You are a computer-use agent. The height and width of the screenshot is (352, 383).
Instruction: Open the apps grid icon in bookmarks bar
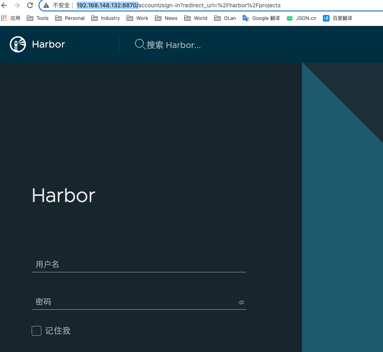[x=4, y=18]
